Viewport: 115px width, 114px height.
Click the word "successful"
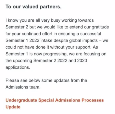click(x=91, y=34)
